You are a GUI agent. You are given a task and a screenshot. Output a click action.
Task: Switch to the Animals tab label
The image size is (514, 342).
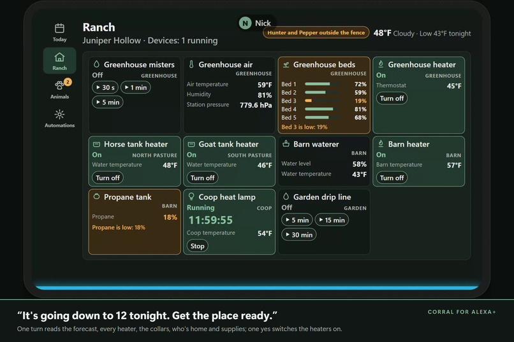tap(59, 97)
